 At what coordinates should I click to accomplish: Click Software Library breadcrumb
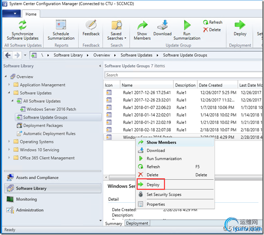(68, 55)
